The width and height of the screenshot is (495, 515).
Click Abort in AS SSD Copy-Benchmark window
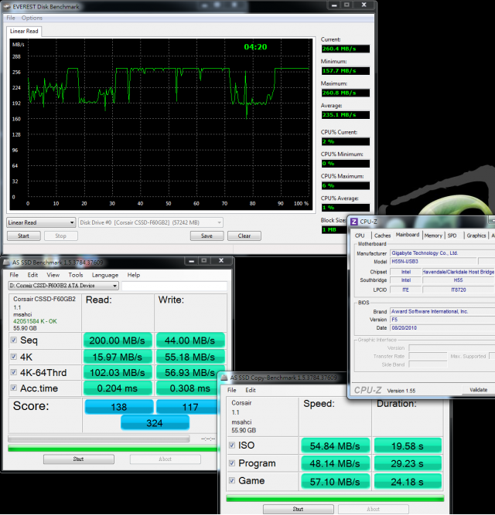point(374,509)
